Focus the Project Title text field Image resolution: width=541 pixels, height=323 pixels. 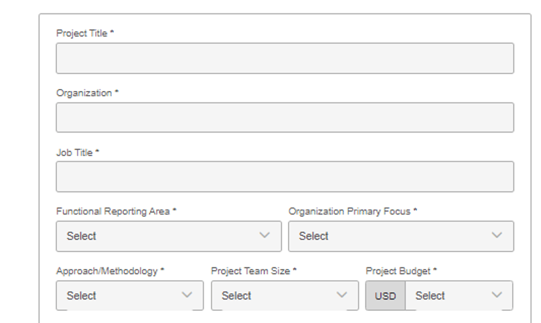285,58
